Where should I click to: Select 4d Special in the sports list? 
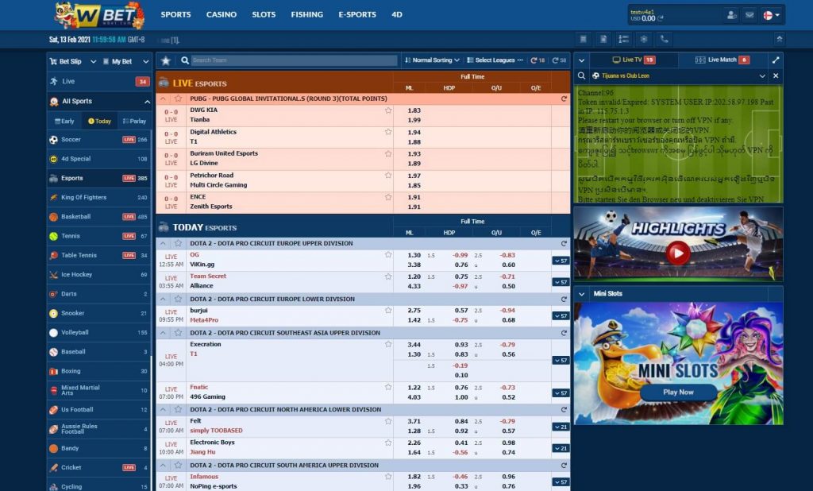click(x=98, y=159)
